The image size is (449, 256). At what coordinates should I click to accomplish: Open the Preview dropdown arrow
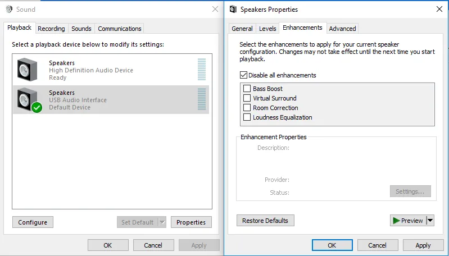pyautogui.click(x=430, y=221)
